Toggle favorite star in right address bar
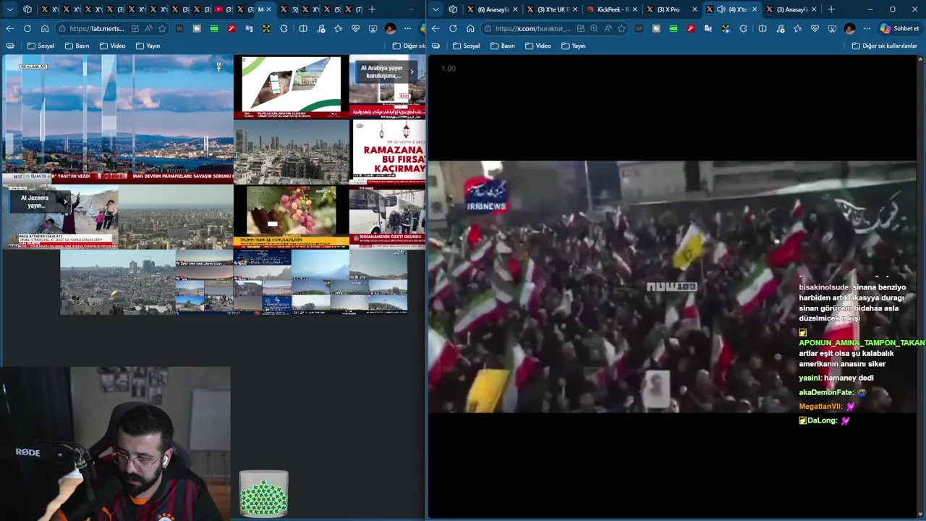The image size is (926, 521). pos(621,28)
